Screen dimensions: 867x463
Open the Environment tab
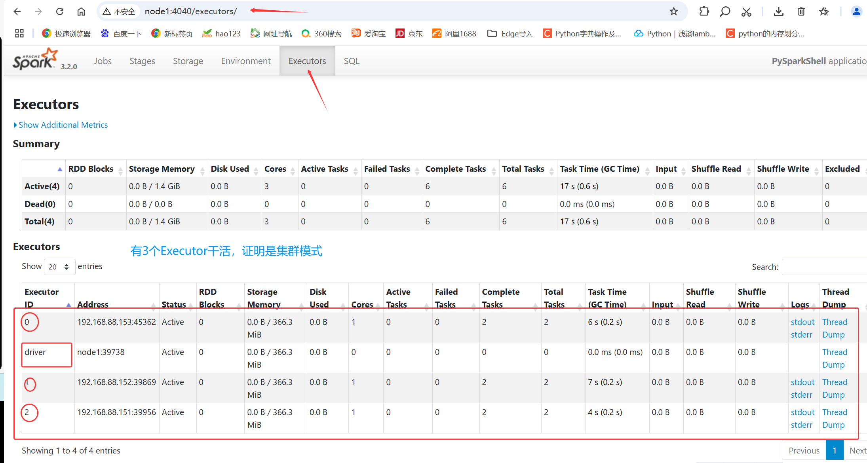246,61
